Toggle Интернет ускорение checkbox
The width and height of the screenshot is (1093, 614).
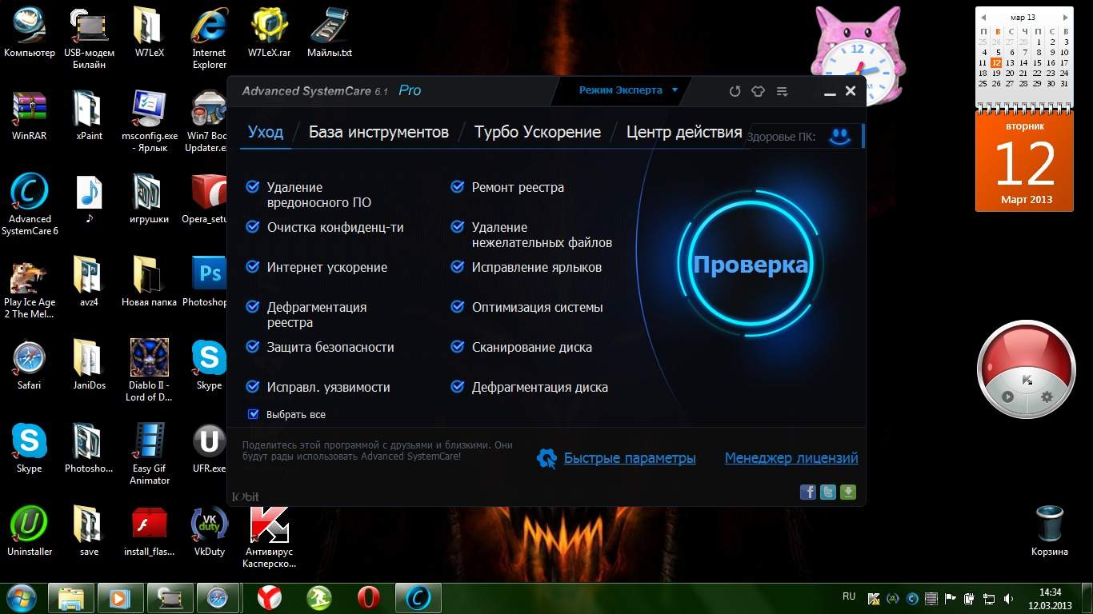pos(252,267)
